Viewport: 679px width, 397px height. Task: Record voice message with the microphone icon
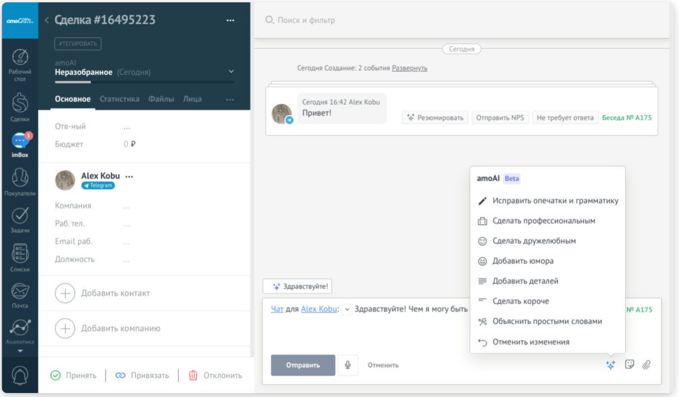[347, 365]
